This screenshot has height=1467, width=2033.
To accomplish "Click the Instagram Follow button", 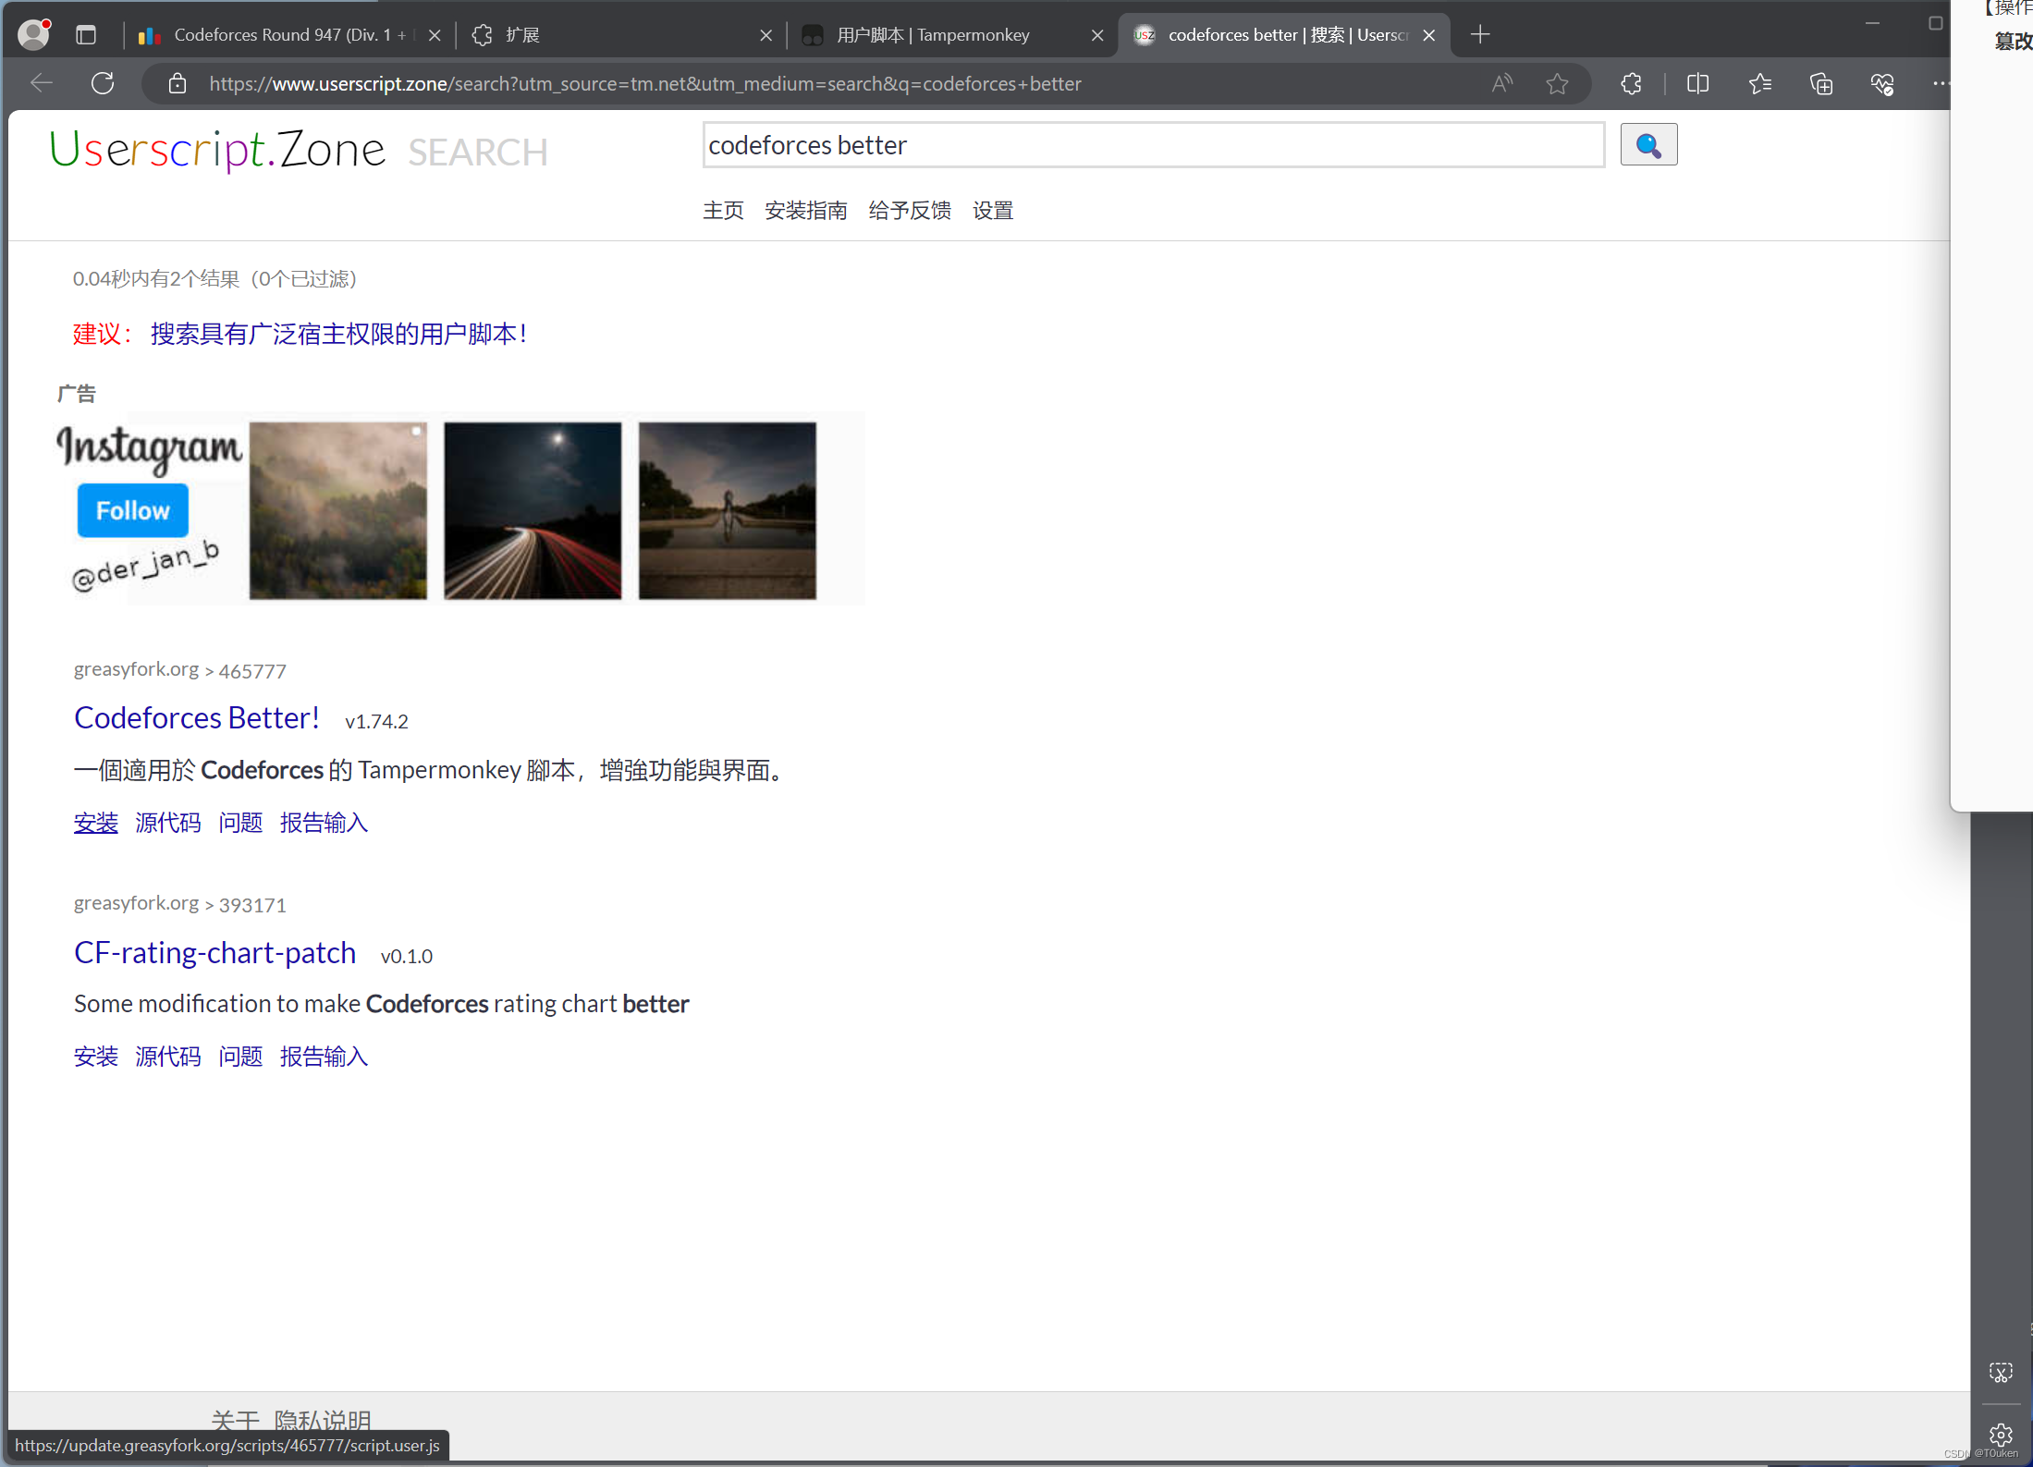I will pyautogui.click(x=132, y=510).
